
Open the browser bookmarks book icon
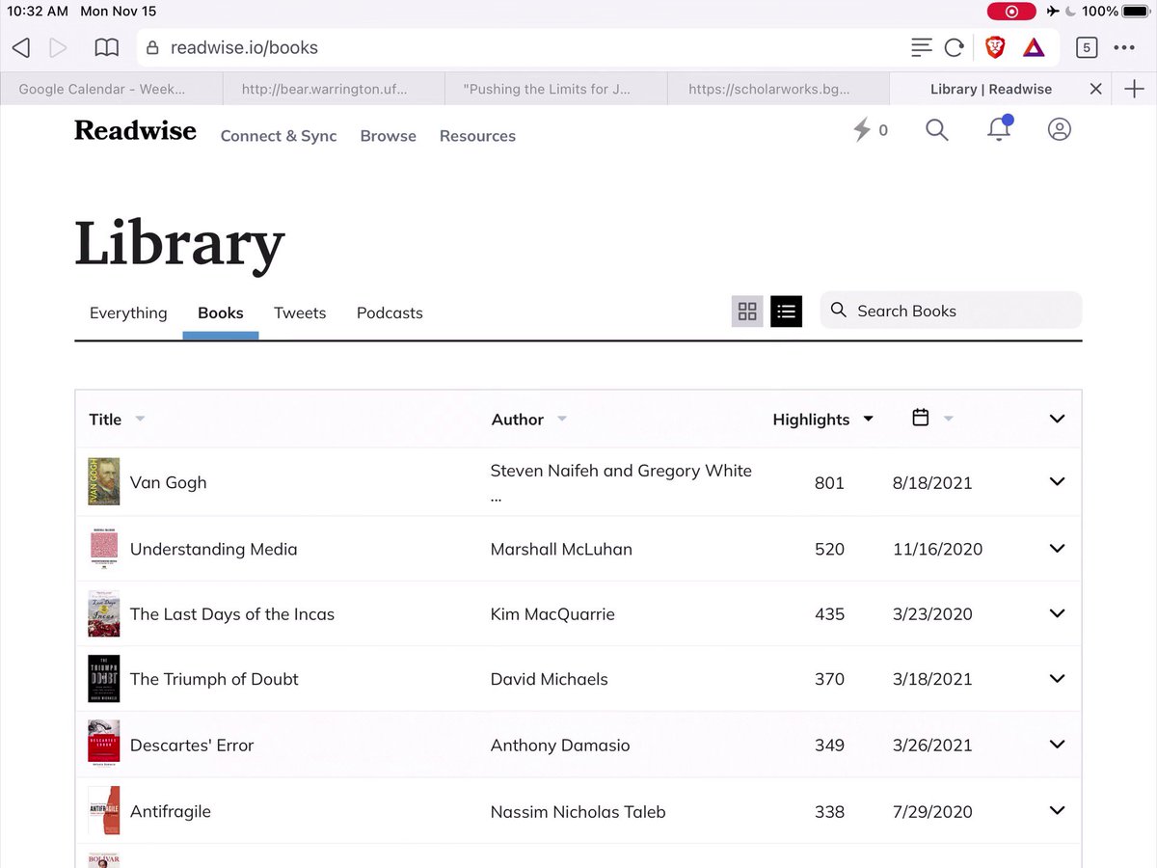106,47
